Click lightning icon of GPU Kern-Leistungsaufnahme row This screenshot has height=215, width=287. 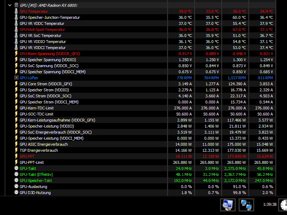(x=16, y=120)
